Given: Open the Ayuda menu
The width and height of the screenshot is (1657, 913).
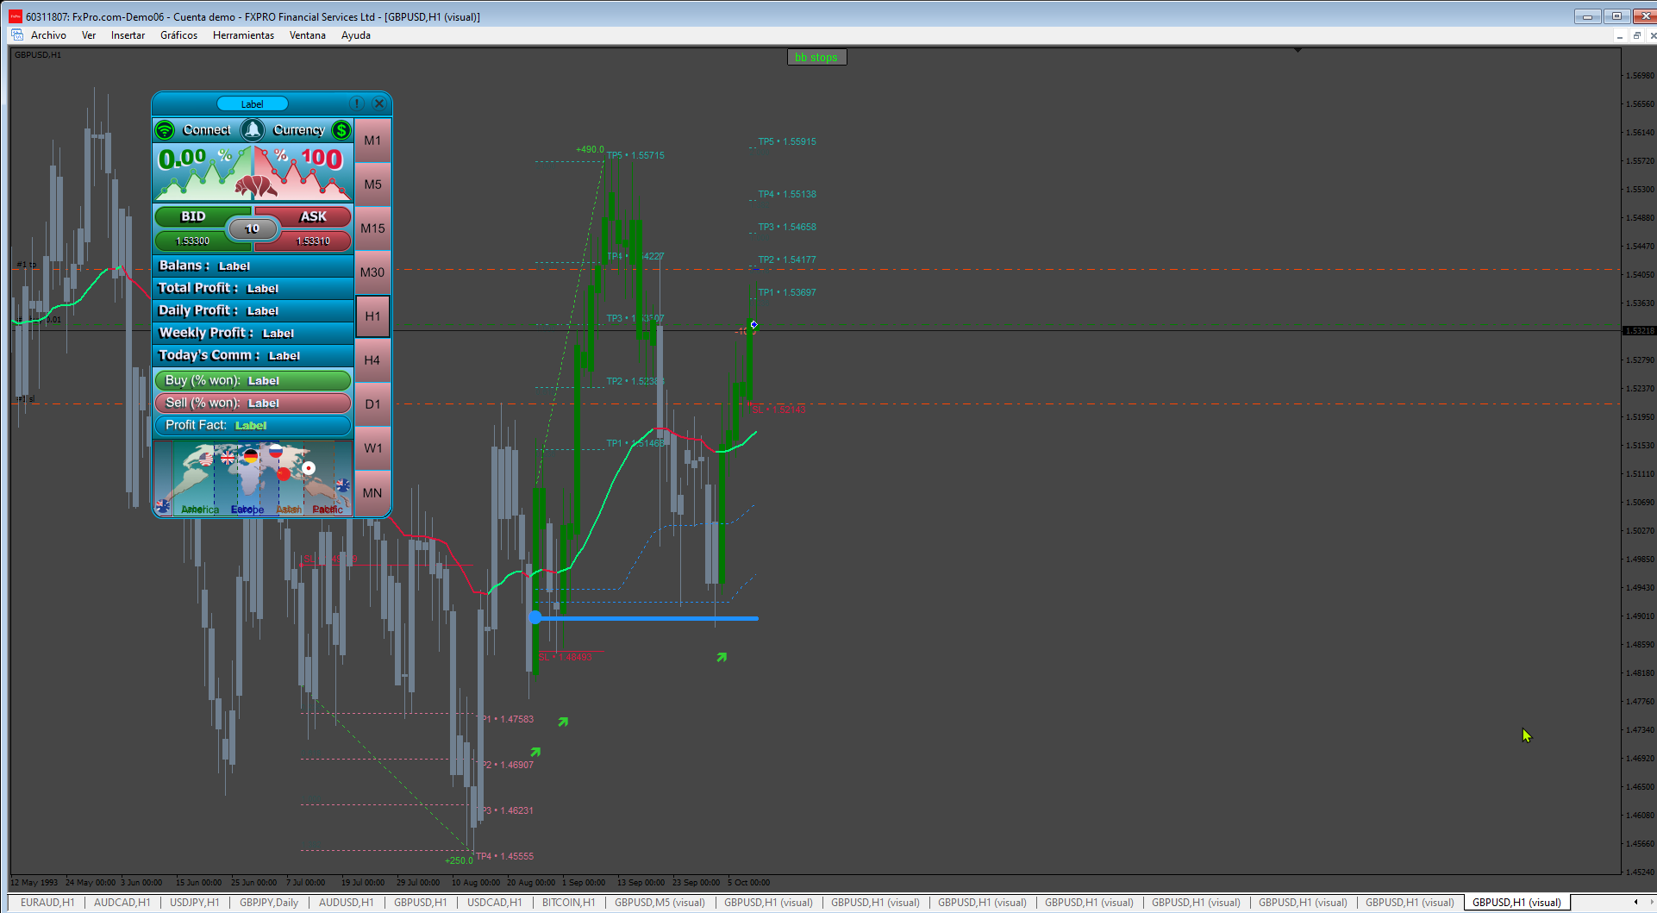Looking at the screenshot, I should tap(355, 35).
